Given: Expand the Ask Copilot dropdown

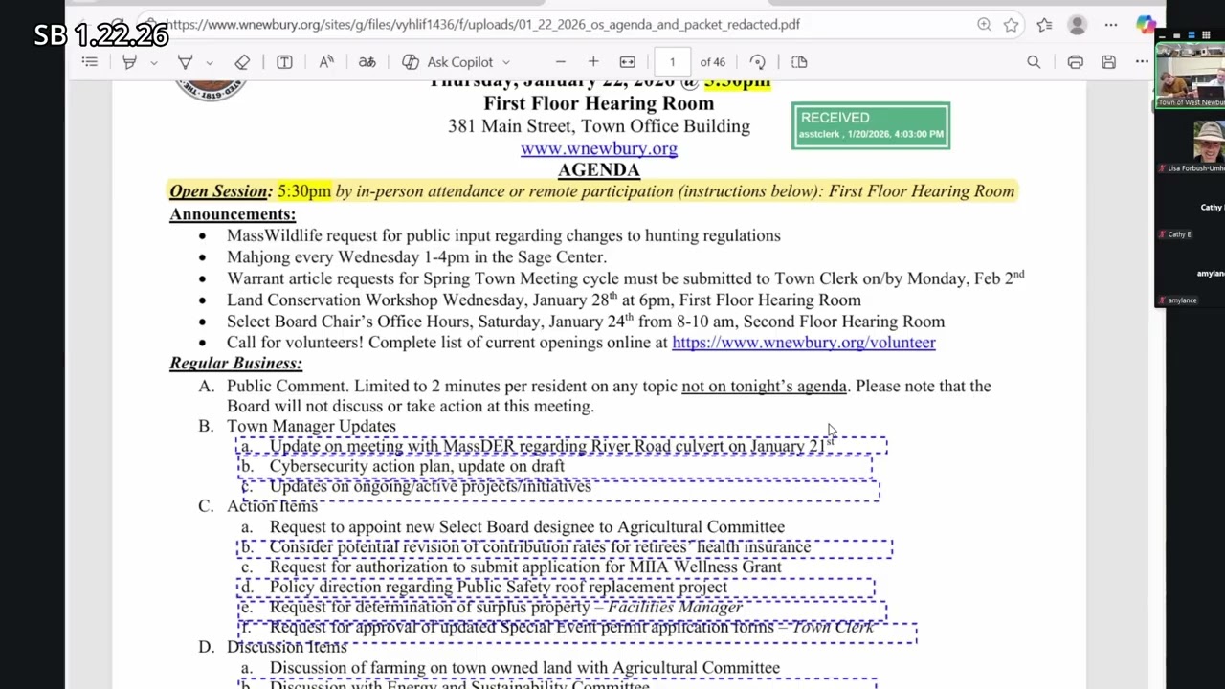Looking at the screenshot, I should click(x=506, y=62).
